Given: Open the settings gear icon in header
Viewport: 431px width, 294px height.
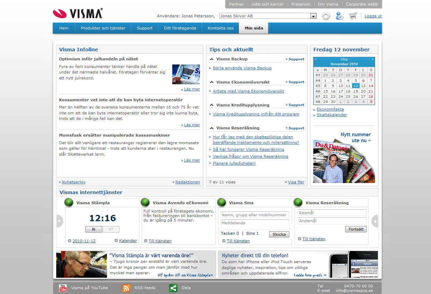Looking at the screenshot, I should (x=326, y=16).
